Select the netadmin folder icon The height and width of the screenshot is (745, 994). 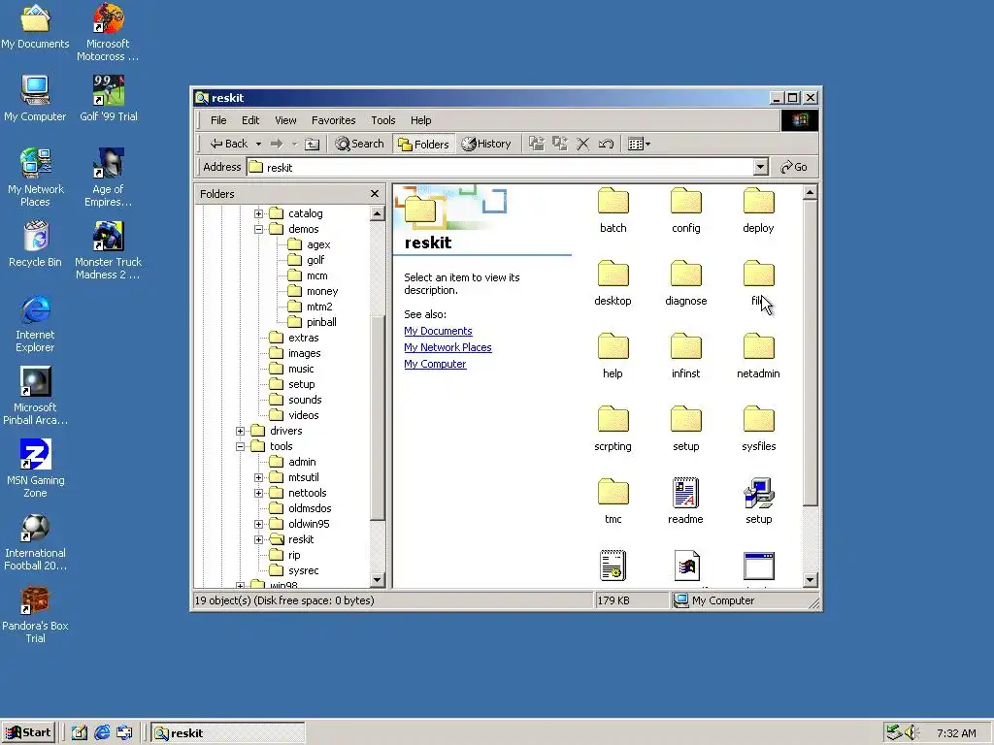pos(758,356)
